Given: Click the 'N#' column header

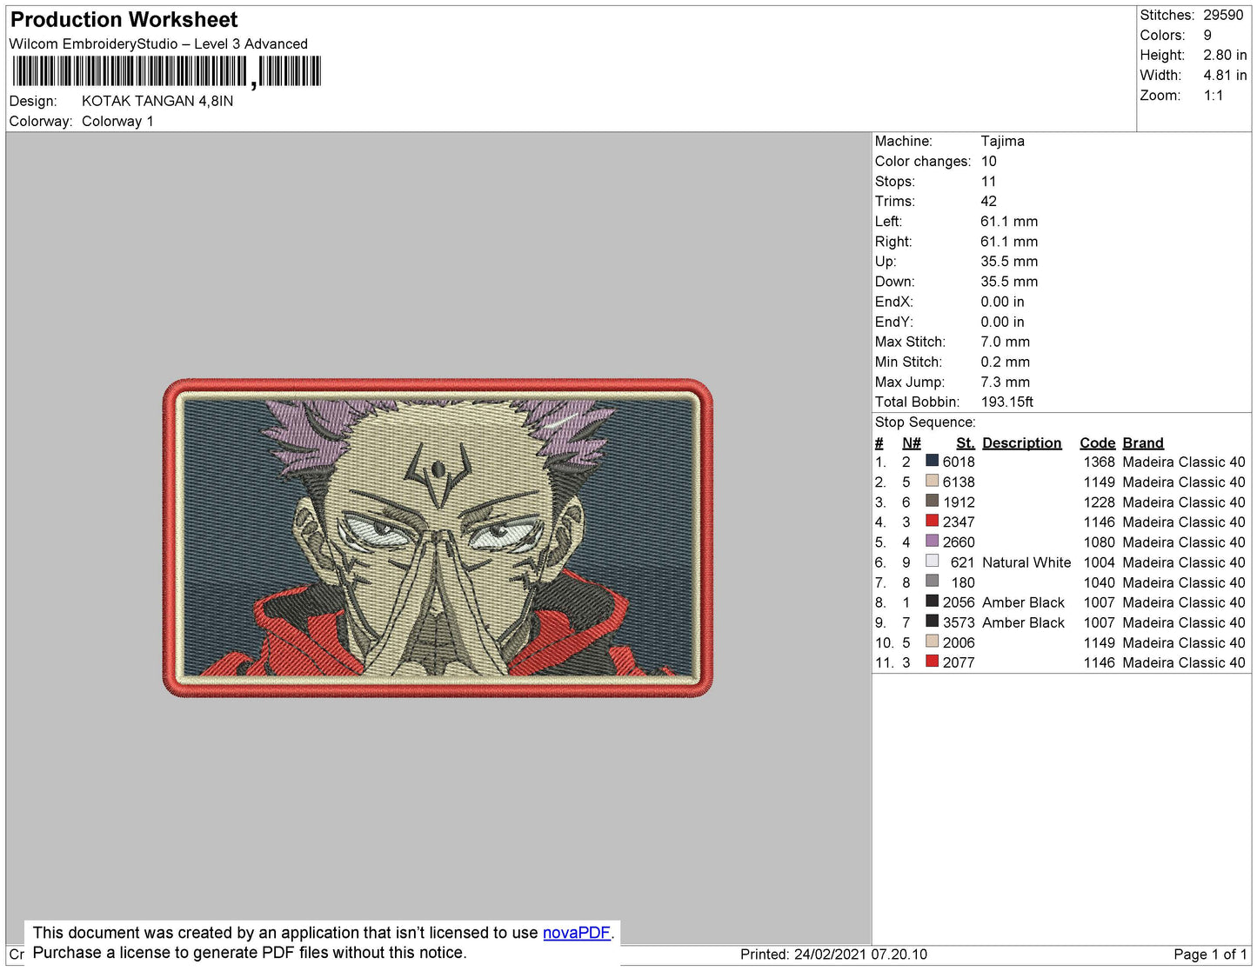Looking at the screenshot, I should 911,443.
